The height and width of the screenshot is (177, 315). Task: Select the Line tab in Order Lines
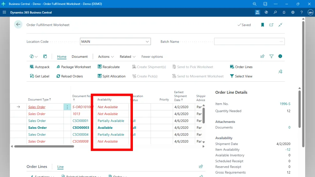60,167
